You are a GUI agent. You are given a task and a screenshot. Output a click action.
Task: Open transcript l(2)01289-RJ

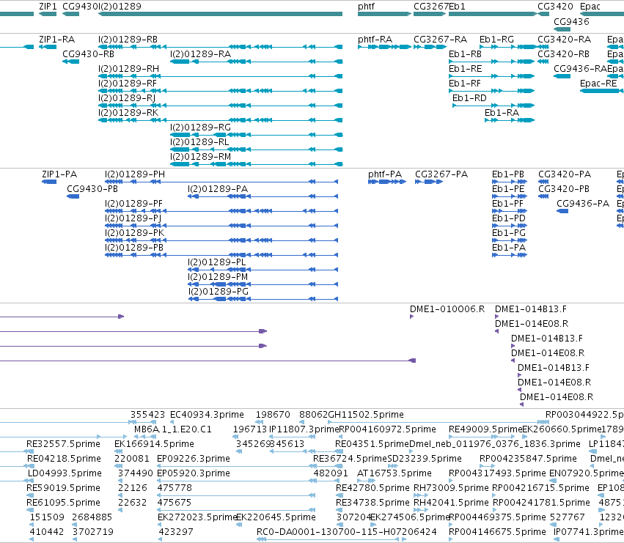(x=127, y=98)
